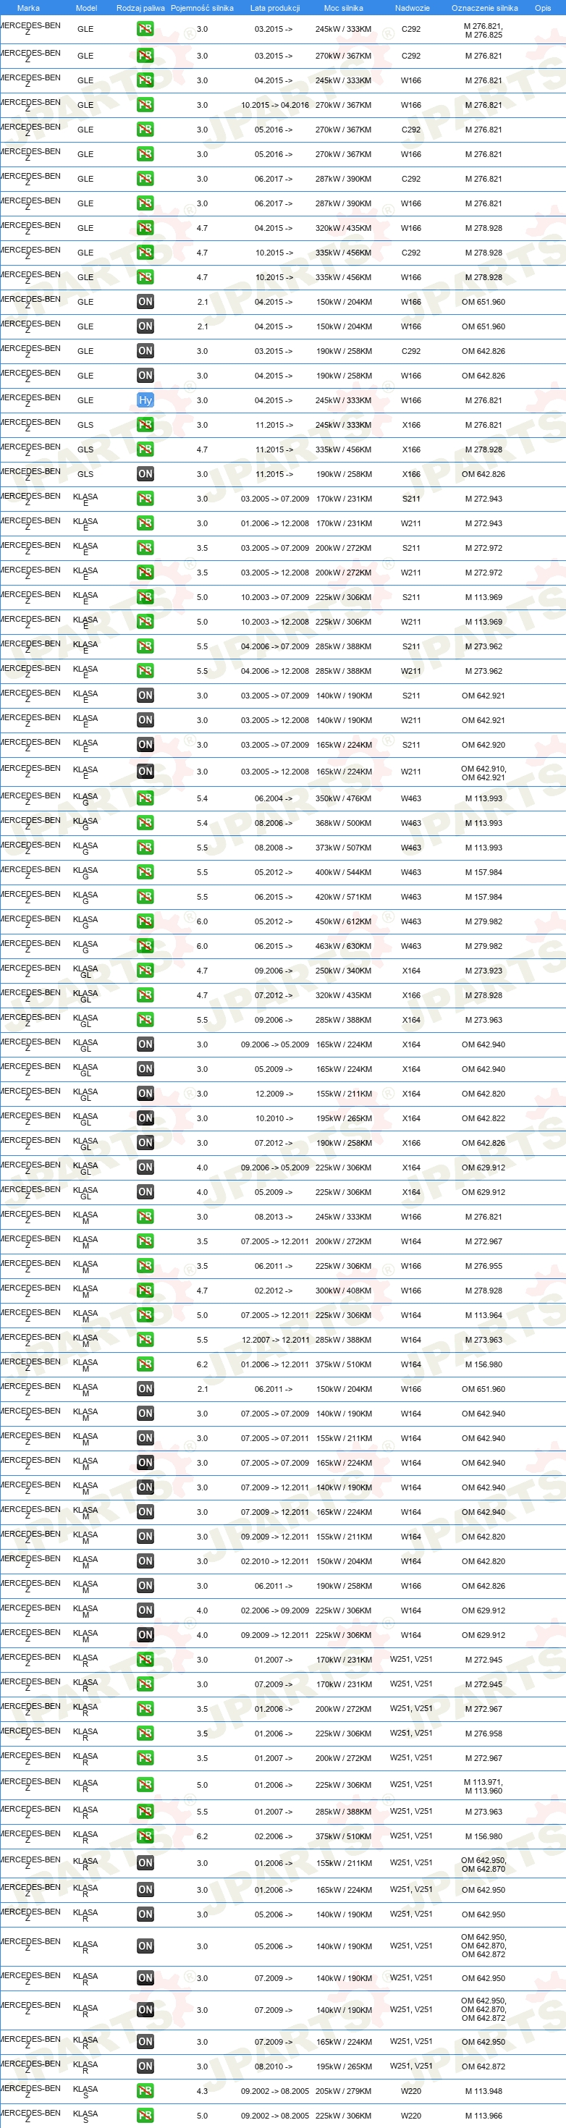566x2128 pixels.
Task: Click diesel icon in OM 642.910, OM 642.921 row
Action: coord(145,772)
